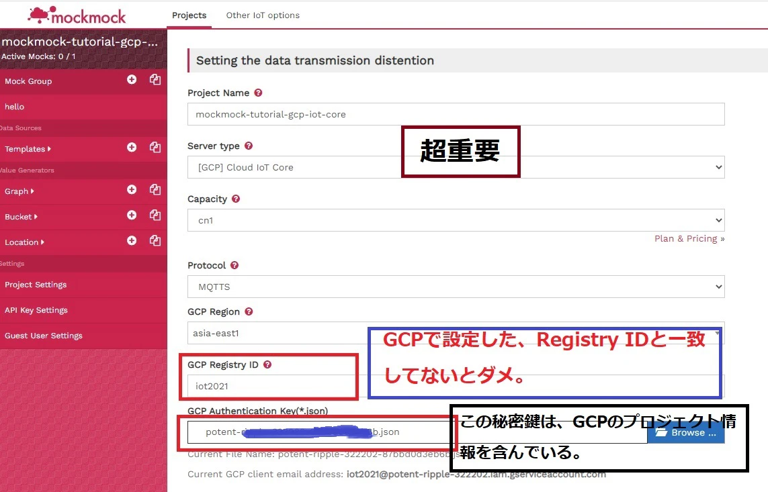This screenshot has width=768, height=492.
Task: Expand the Templates submenu
Action: pos(28,149)
